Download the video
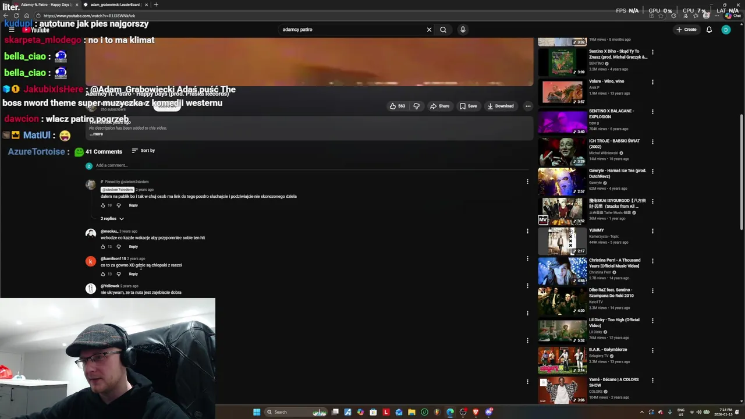This screenshot has height=419, width=745. (501, 106)
